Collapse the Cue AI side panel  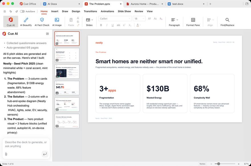[x=47, y=34]
